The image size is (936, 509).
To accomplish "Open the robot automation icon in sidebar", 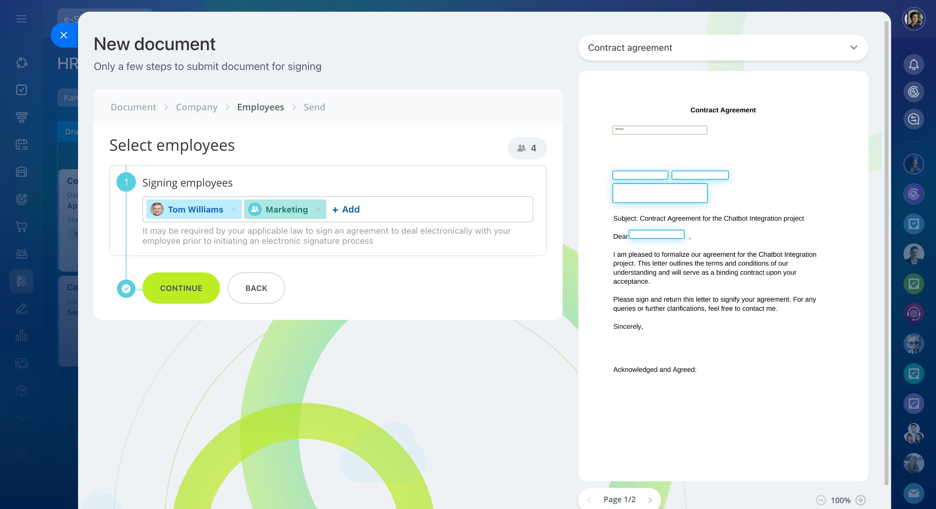I will tap(21, 254).
